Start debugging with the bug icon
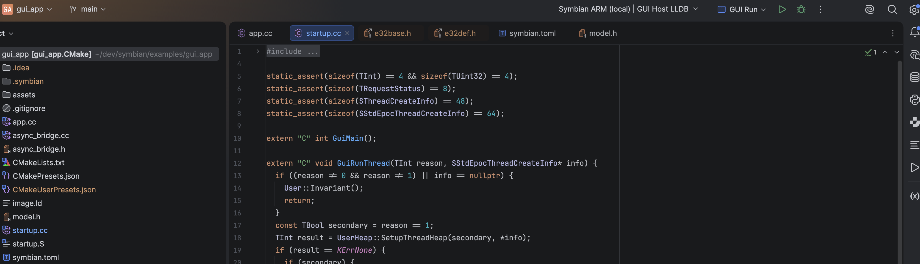 (x=801, y=9)
